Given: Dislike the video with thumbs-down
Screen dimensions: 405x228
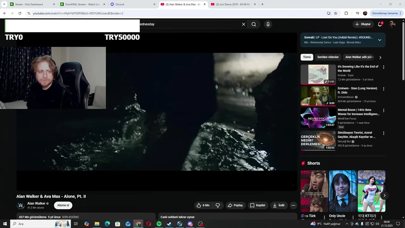Looking at the screenshot, I should [218, 205].
